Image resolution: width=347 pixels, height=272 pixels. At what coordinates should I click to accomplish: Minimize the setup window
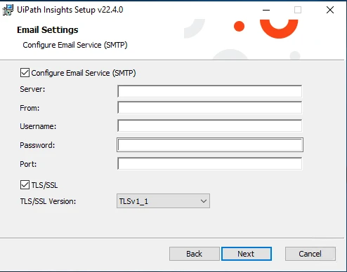click(x=266, y=10)
